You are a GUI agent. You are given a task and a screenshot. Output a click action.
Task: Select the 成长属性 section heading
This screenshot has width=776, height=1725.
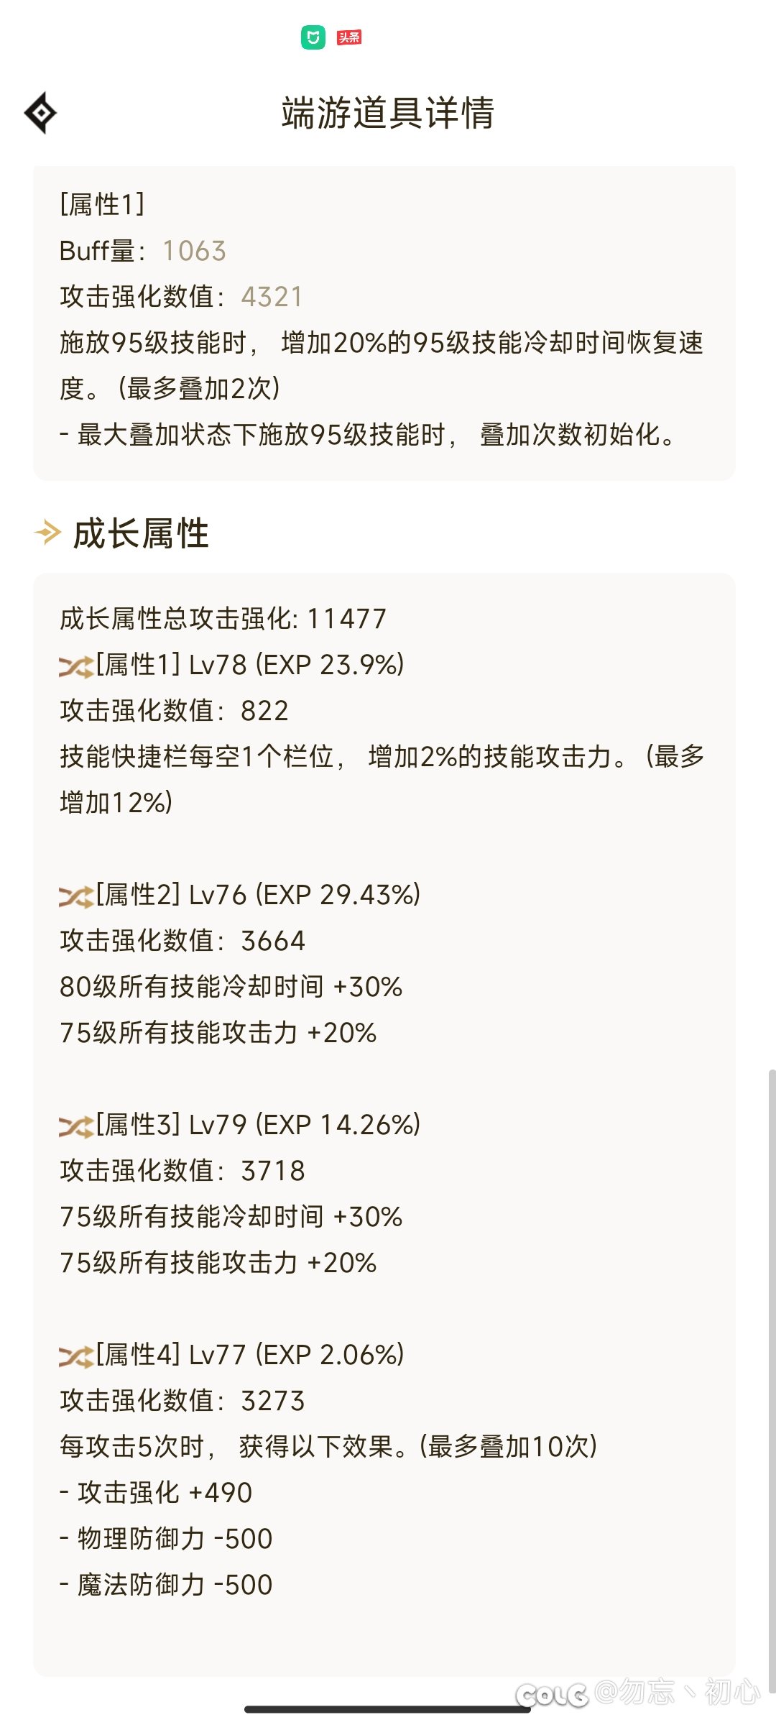click(x=141, y=533)
